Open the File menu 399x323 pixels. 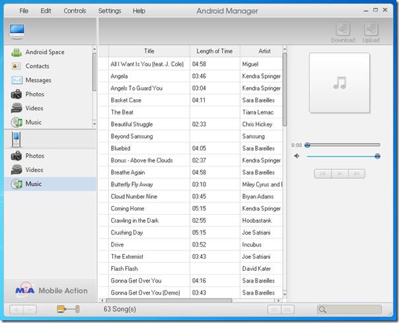24,11
